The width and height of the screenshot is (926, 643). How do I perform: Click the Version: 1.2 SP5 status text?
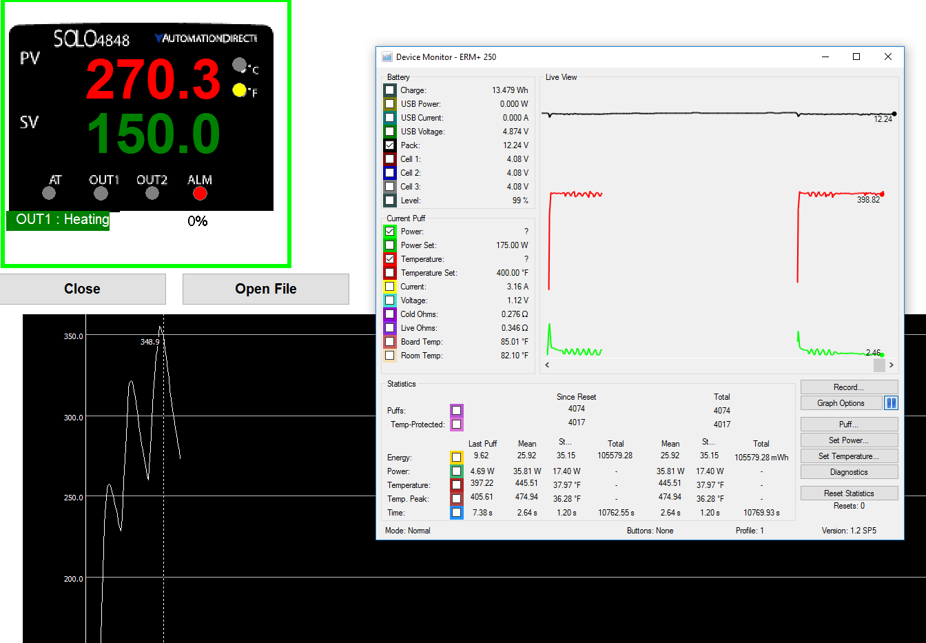click(x=849, y=531)
